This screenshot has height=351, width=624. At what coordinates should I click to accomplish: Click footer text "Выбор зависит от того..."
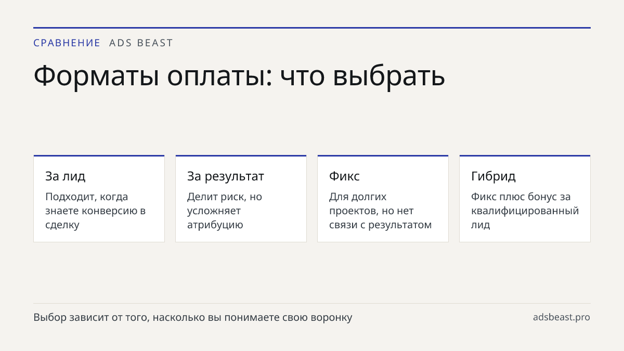[x=193, y=317]
